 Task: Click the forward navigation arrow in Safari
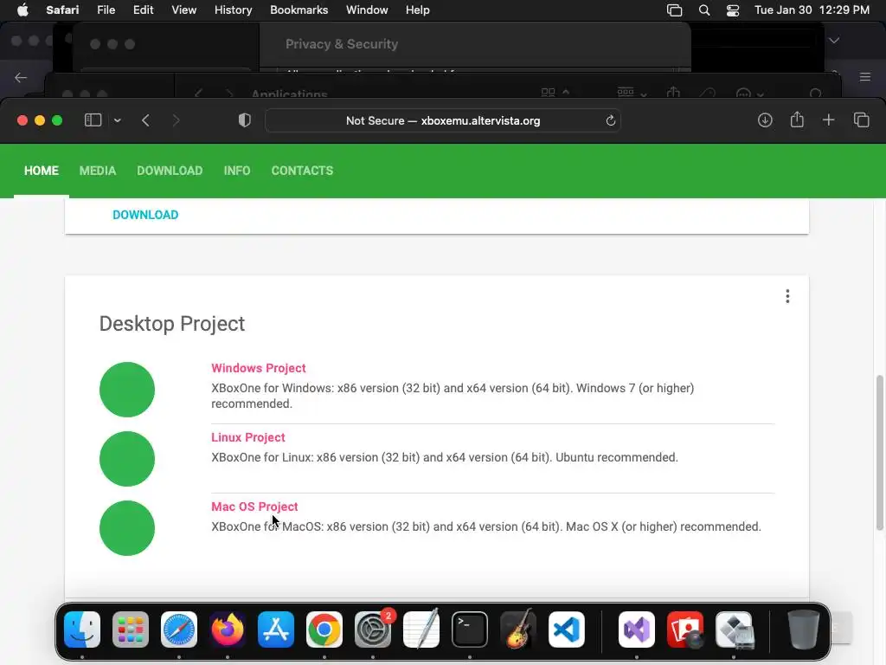[x=176, y=120]
